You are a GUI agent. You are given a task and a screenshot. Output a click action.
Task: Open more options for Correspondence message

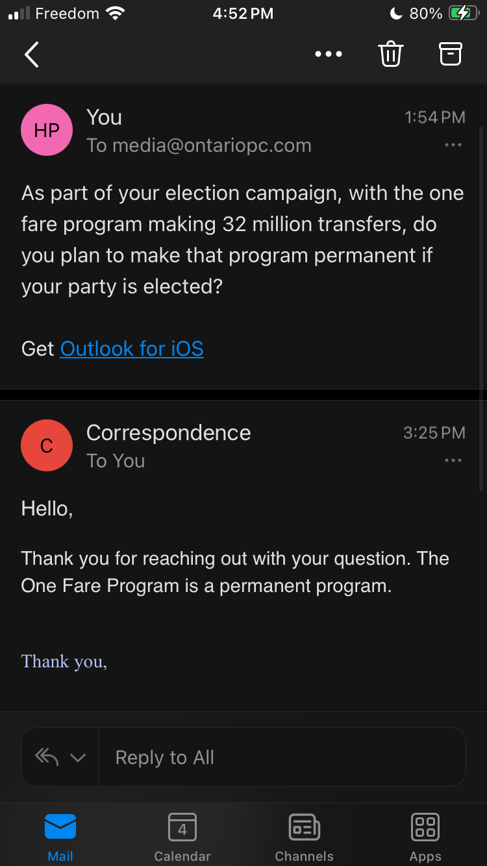point(453,461)
